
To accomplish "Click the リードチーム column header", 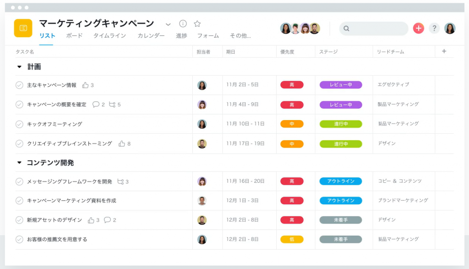I will click(x=390, y=52).
